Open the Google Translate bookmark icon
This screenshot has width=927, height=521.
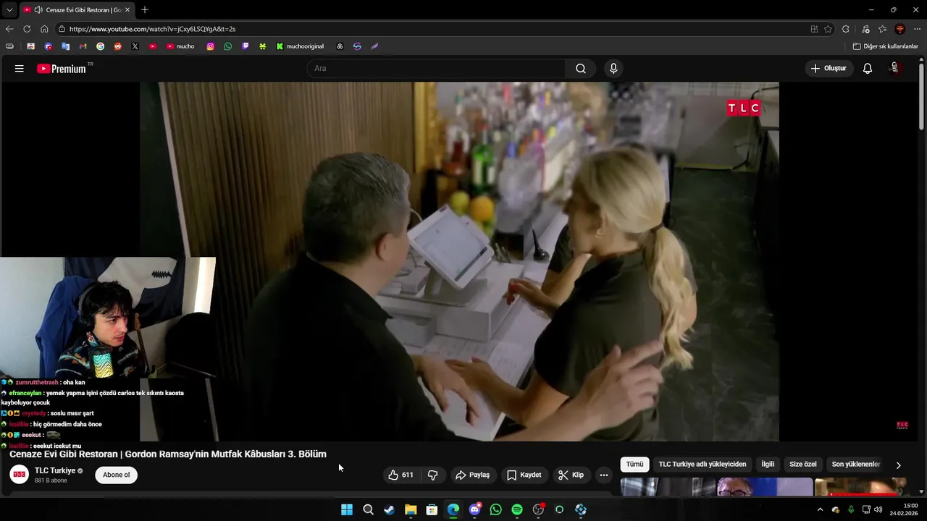pyautogui.click(x=66, y=46)
